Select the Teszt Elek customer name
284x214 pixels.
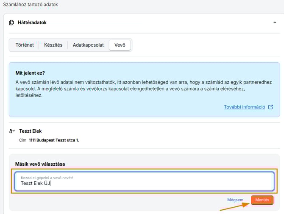pyautogui.click(x=31, y=131)
